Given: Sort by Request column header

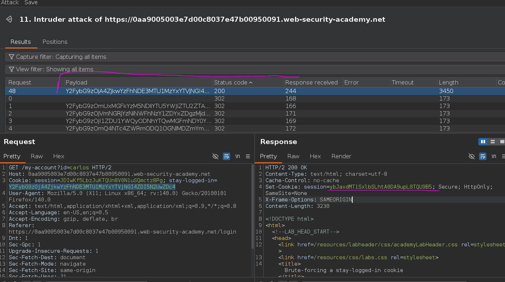Looking at the screenshot, I should (35, 82).
